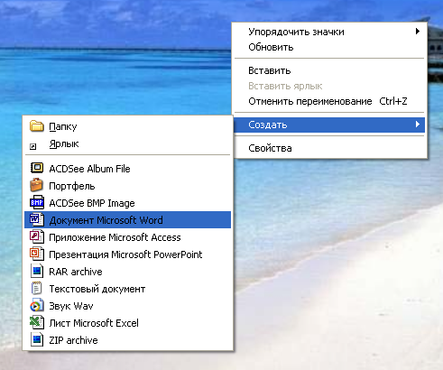The width and height of the screenshot is (443, 370).
Task: Expand the Упорядочить значки submenu arrow
Action: (418, 32)
